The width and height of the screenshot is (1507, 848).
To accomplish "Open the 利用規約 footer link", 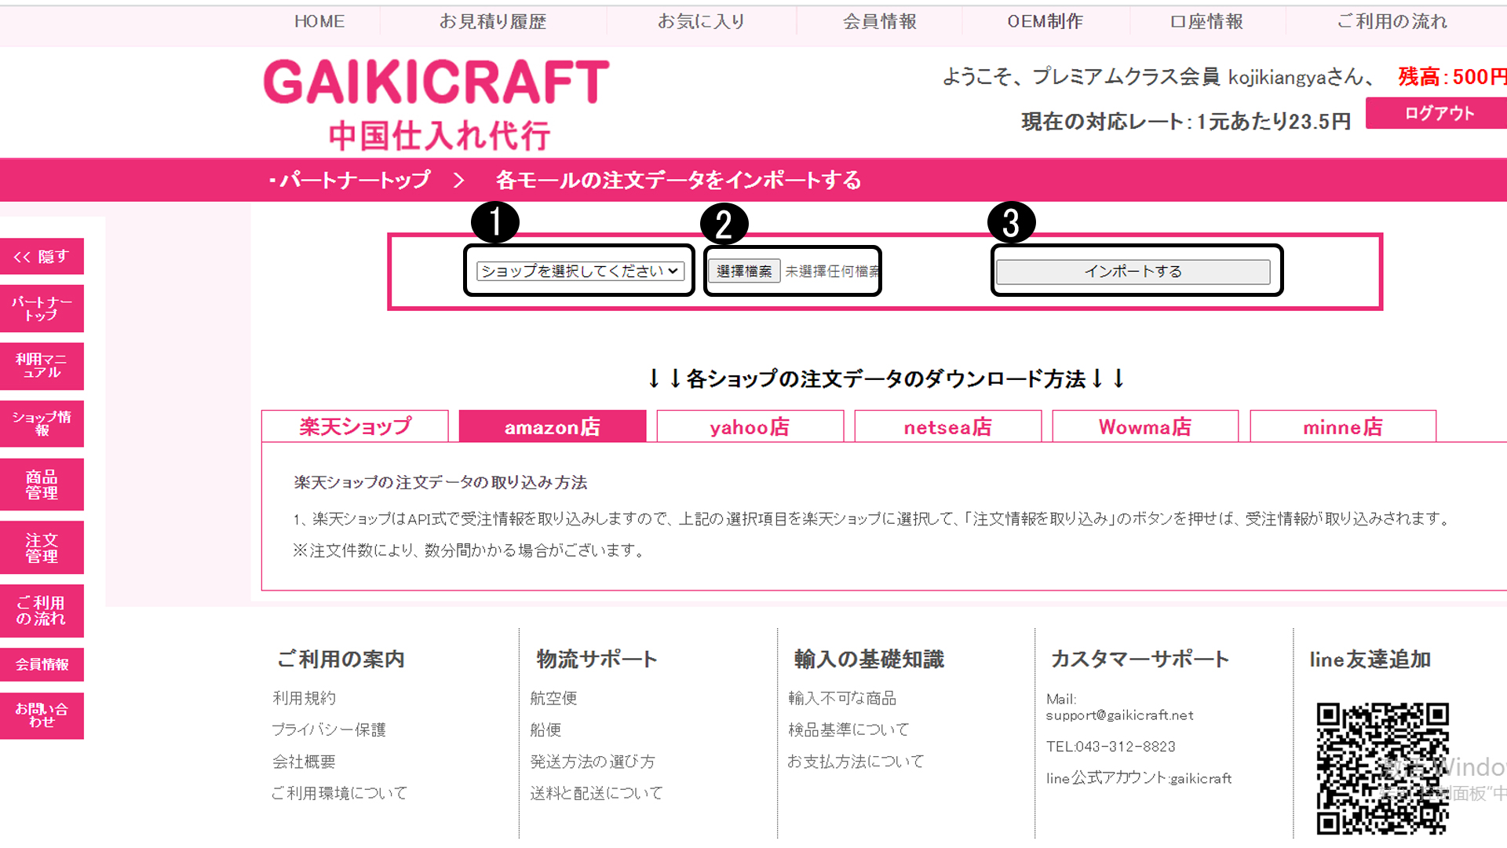I will click(304, 698).
